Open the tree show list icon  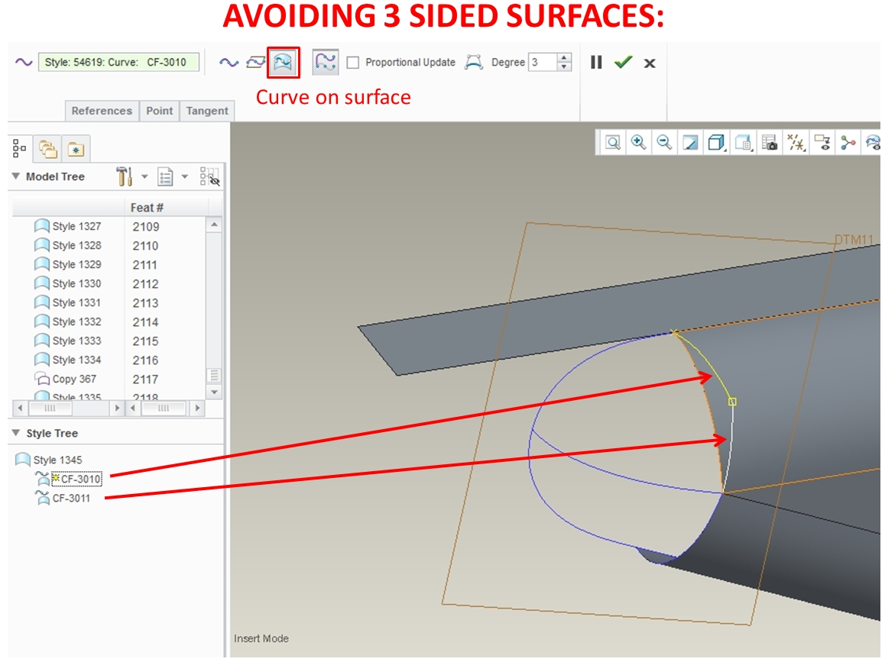point(165,177)
